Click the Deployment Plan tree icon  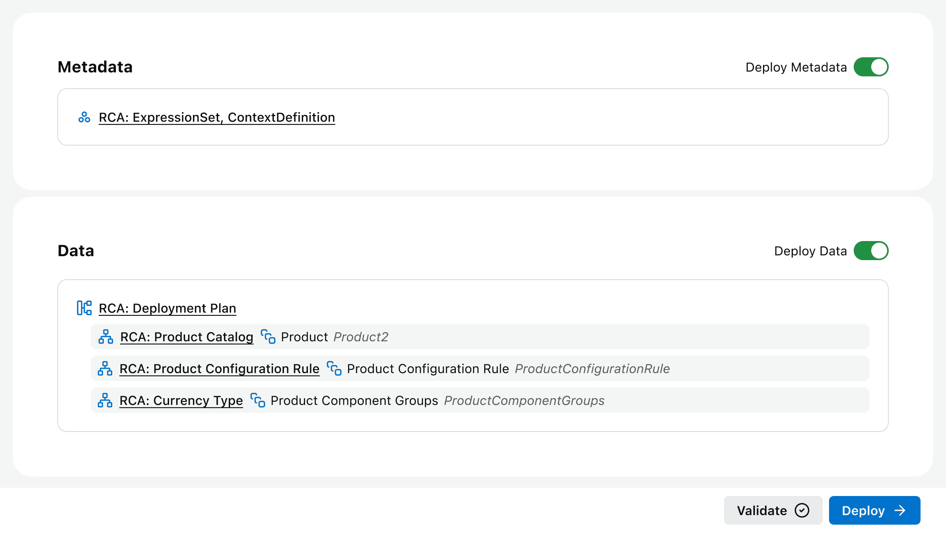84,308
